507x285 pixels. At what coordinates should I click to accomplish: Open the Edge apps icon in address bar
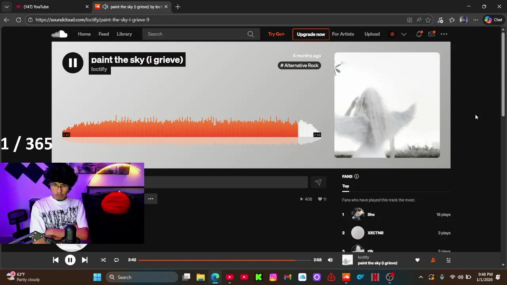[410, 20]
